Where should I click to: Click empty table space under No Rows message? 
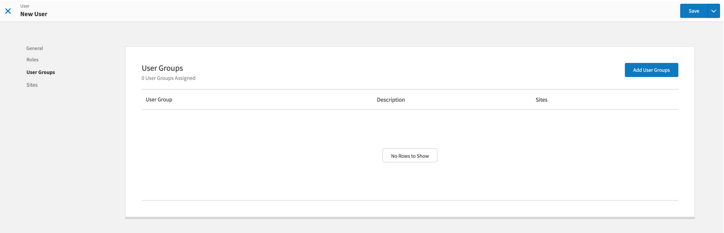point(410,182)
